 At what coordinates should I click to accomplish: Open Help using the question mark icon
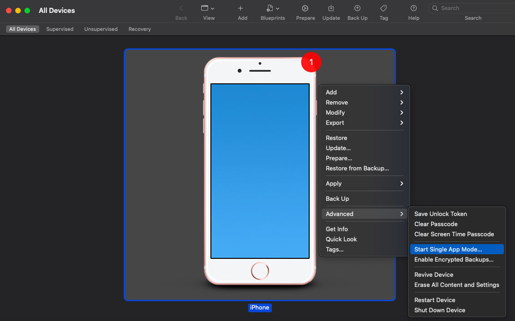(x=413, y=8)
